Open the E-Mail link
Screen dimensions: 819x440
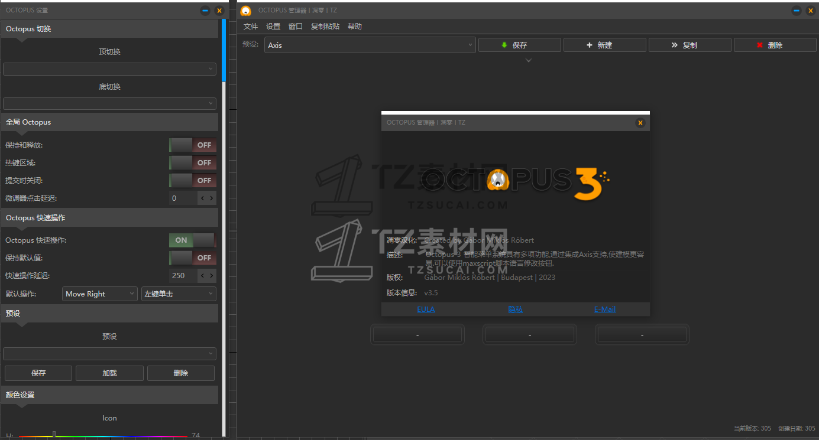pos(605,309)
